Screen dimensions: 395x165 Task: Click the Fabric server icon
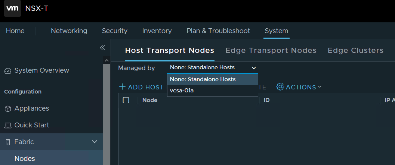click(x=8, y=142)
